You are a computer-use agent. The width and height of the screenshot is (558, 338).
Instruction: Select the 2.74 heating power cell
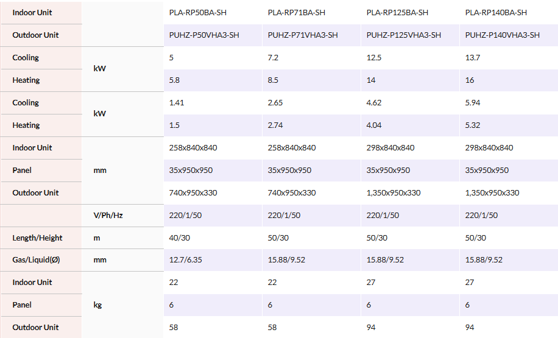click(275, 125)
